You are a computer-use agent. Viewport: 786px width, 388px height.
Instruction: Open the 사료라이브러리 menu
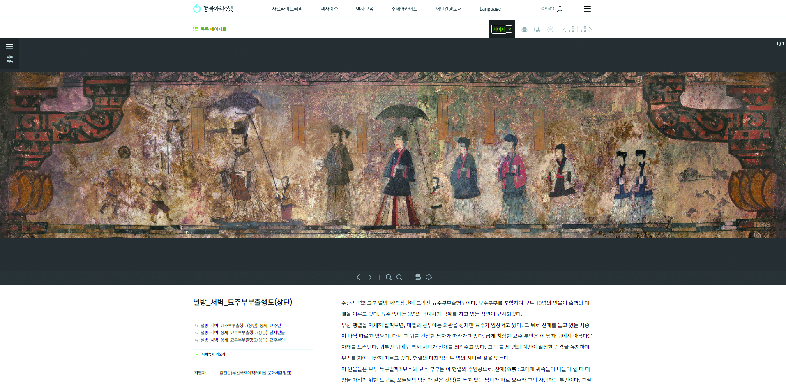tap(287, 9)
